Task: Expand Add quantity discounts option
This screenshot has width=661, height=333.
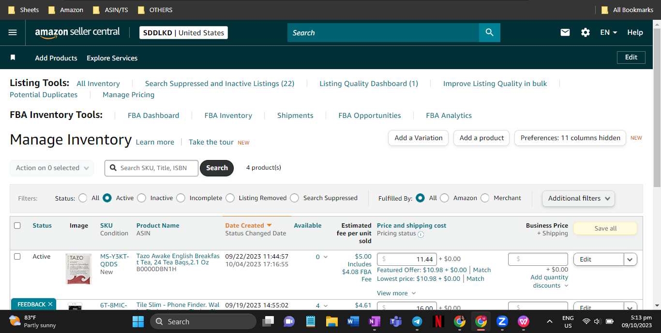Action: point(549,281)
